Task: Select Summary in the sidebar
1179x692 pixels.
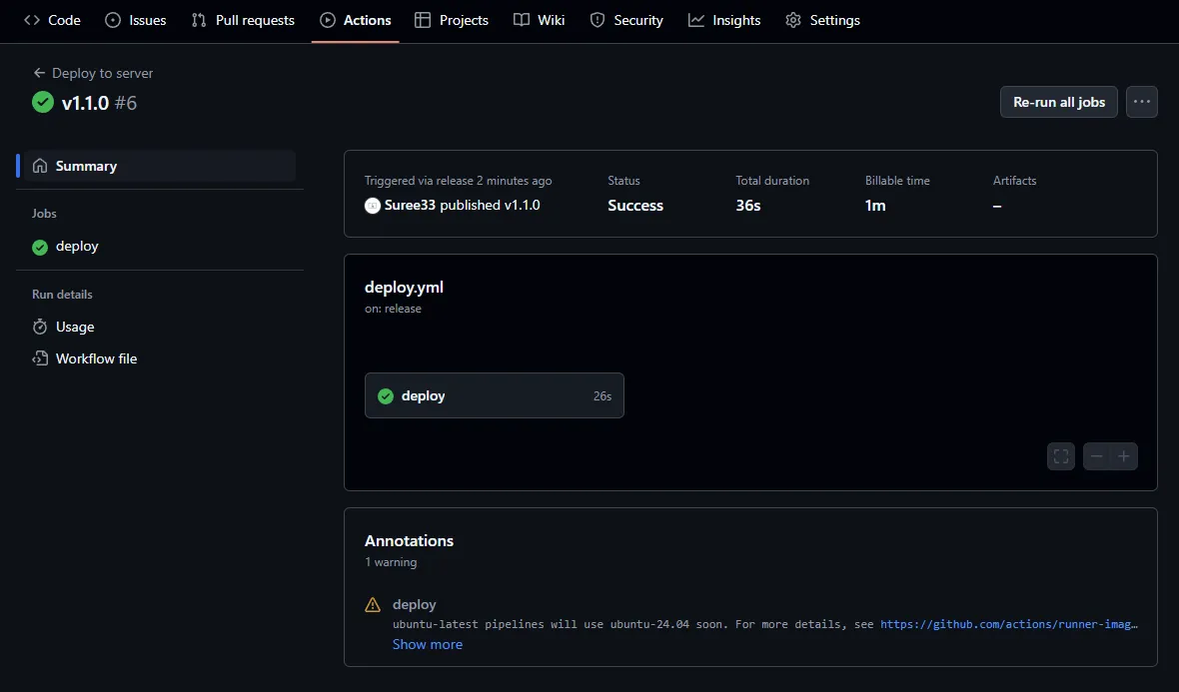Action: (x=86, y=166)
